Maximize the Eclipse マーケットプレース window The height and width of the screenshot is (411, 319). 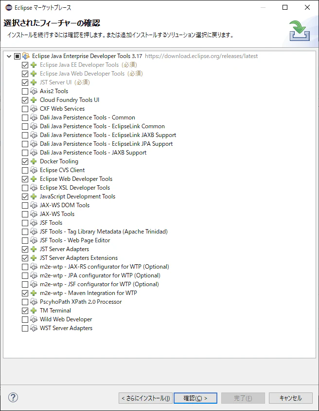(x=285, y=7)
